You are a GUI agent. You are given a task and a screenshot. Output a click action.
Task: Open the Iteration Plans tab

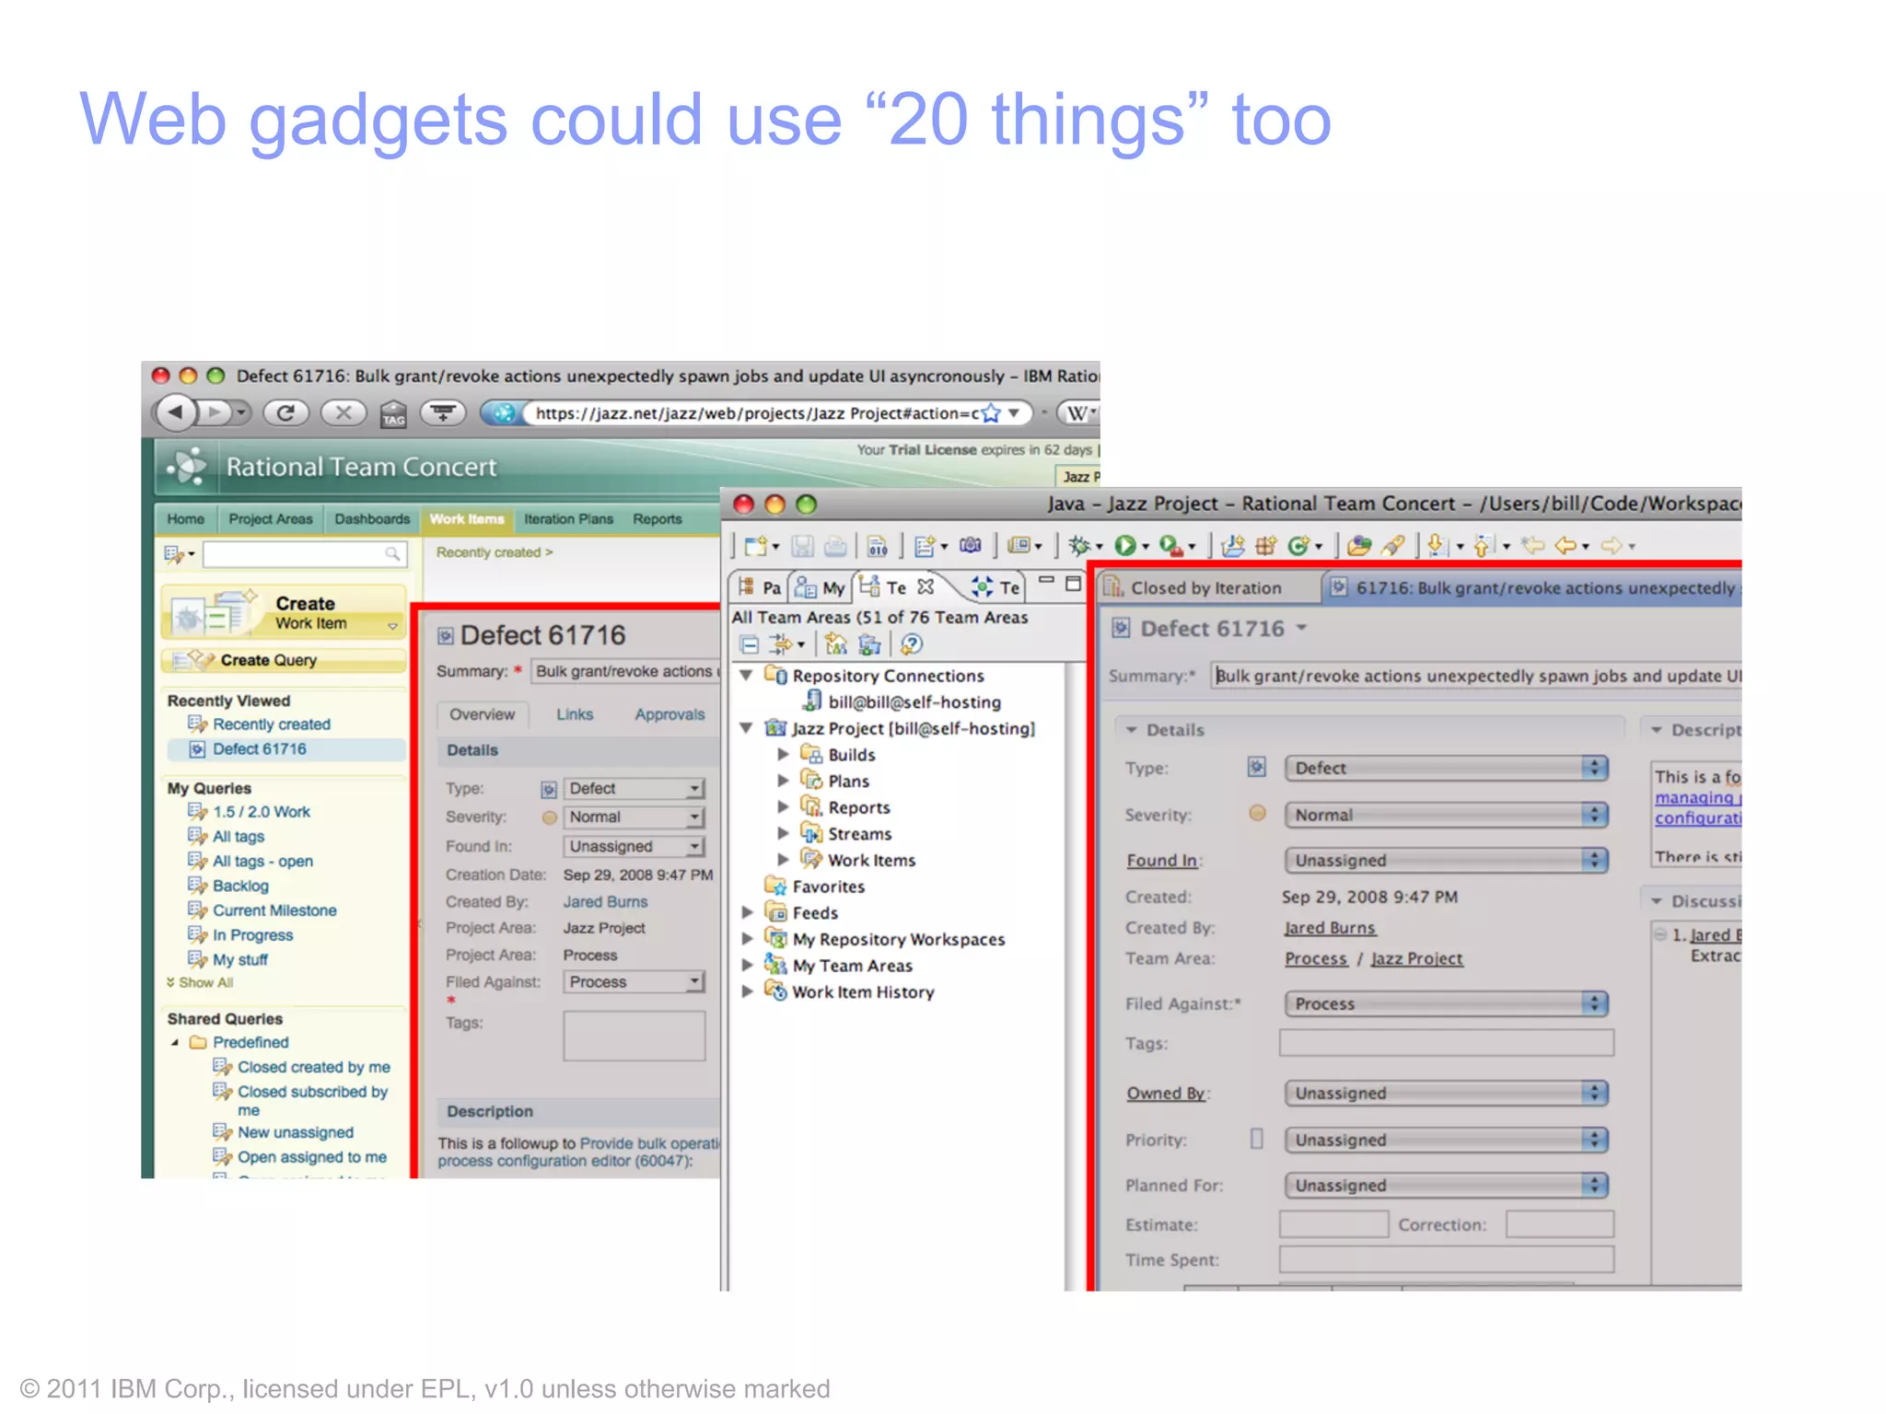[568, 519]
